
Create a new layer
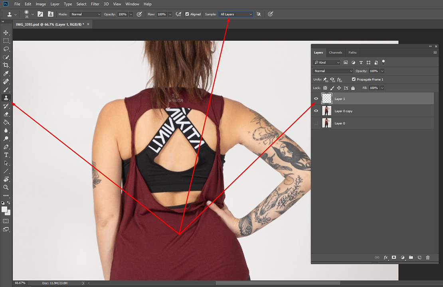[419, 258]
